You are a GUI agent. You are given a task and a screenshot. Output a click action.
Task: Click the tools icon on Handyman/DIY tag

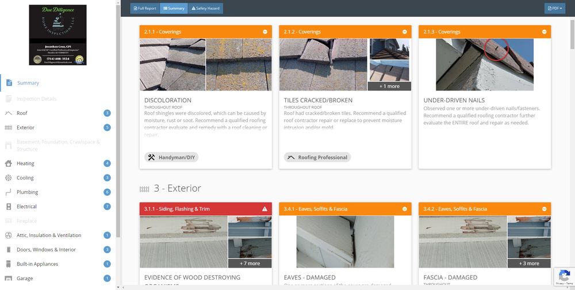coord(151,158)
